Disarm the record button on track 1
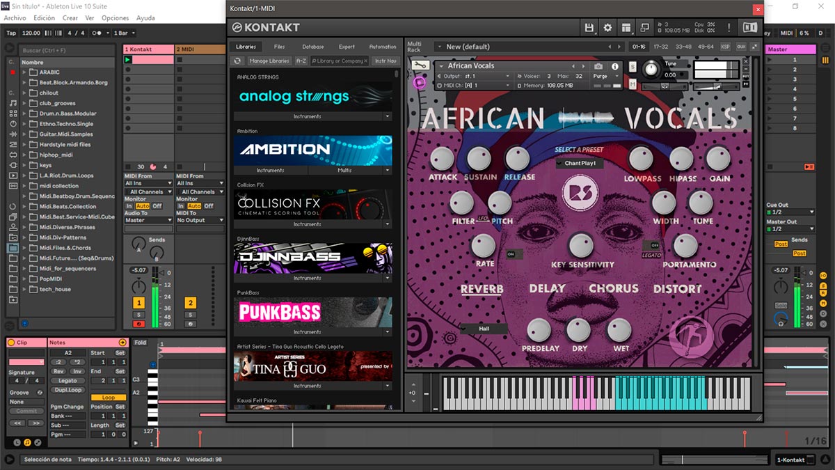 tap(138, 324)
